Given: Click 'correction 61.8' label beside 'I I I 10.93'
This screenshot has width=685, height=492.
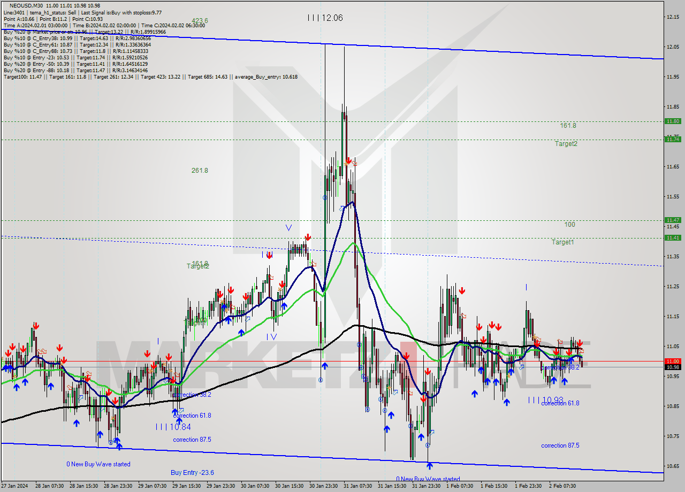Looking at the screenshot, I should coord(560,403).
